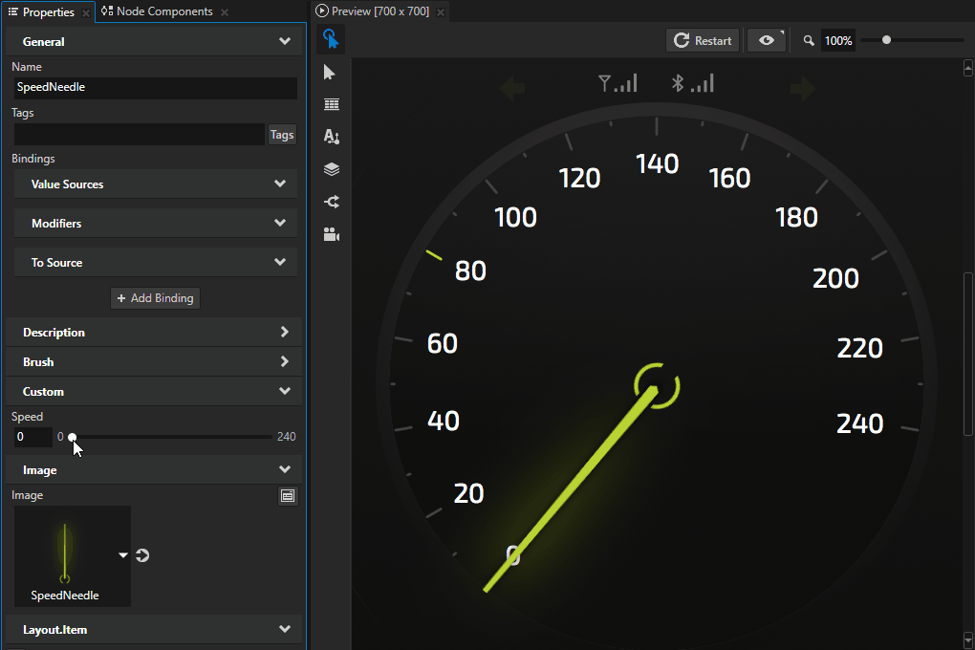Click the Name input field showing SpeedNeedle

(x=155, y=88)
